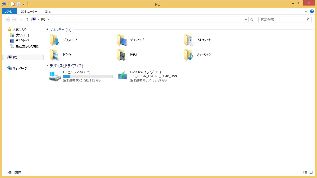
Task: Select ダウンロード in the navigation pane
Action: [x=23, y=35]
